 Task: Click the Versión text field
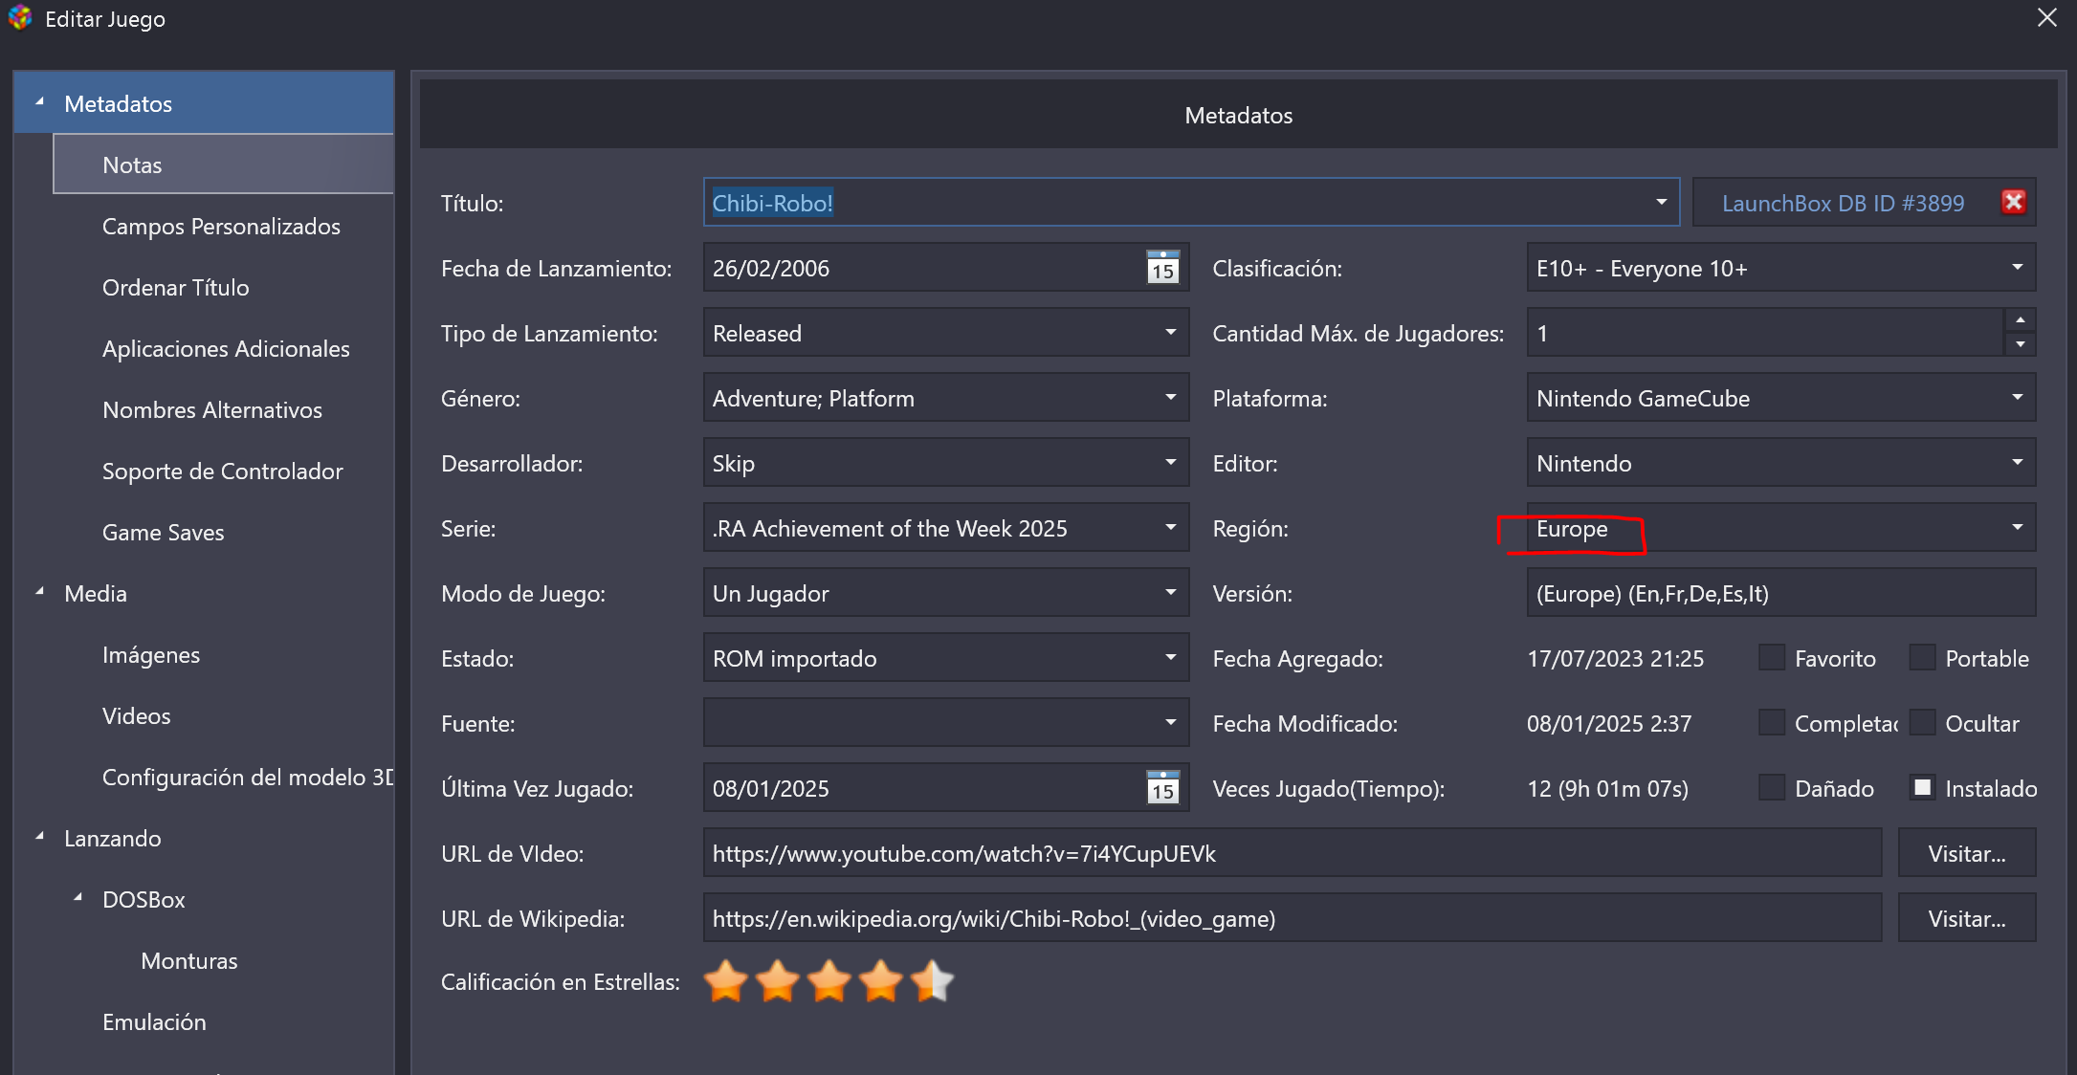tap(1780, 593)
